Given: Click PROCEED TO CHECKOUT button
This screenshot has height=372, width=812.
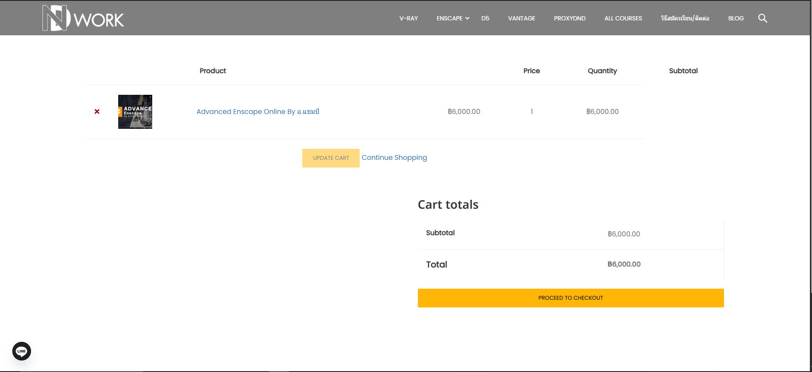Looking at the screenshot, I should click(x=571, y=298).
